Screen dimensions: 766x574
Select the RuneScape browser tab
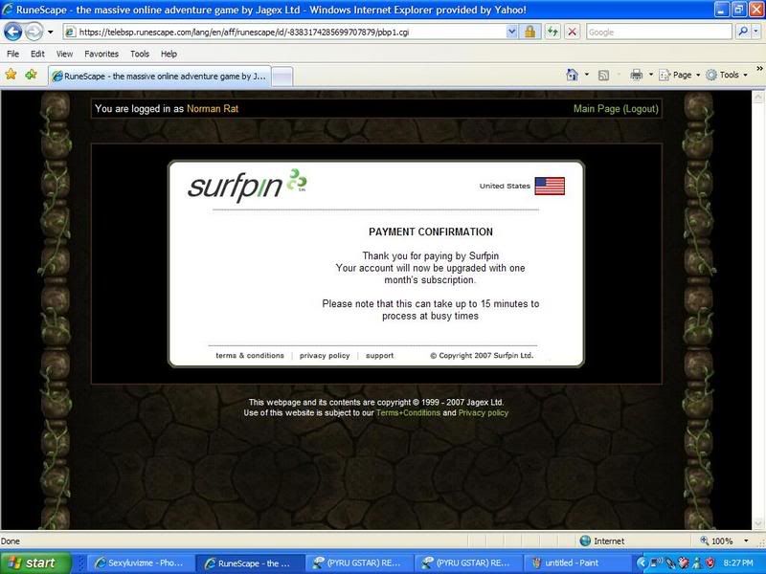(x=160, y=77)
